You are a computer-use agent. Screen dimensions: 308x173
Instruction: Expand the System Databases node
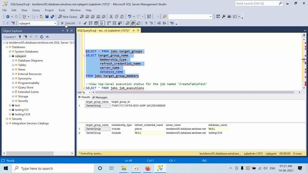point(10,51)
